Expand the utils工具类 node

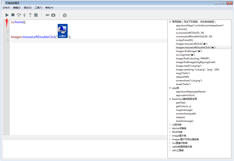point(170,150)
